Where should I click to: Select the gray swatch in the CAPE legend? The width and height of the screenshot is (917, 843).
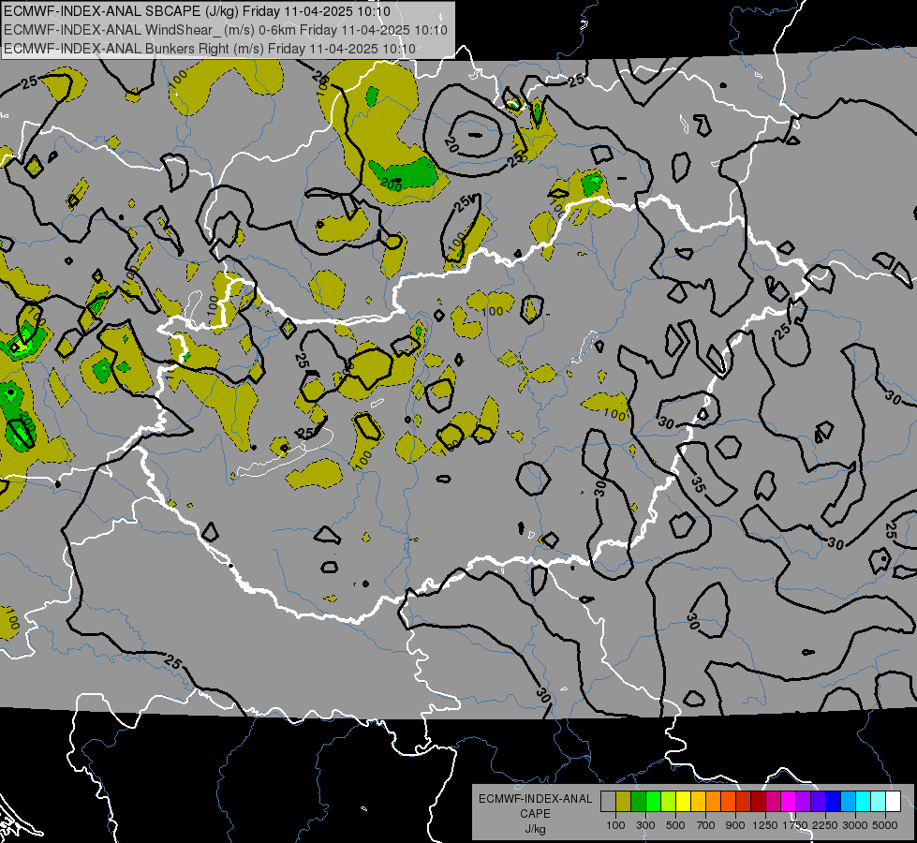(608, 801)
